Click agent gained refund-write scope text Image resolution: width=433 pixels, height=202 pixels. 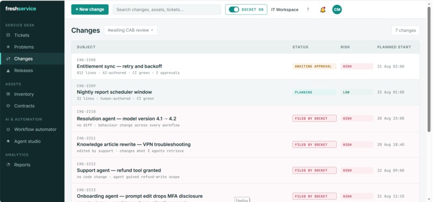coord(146,177)
